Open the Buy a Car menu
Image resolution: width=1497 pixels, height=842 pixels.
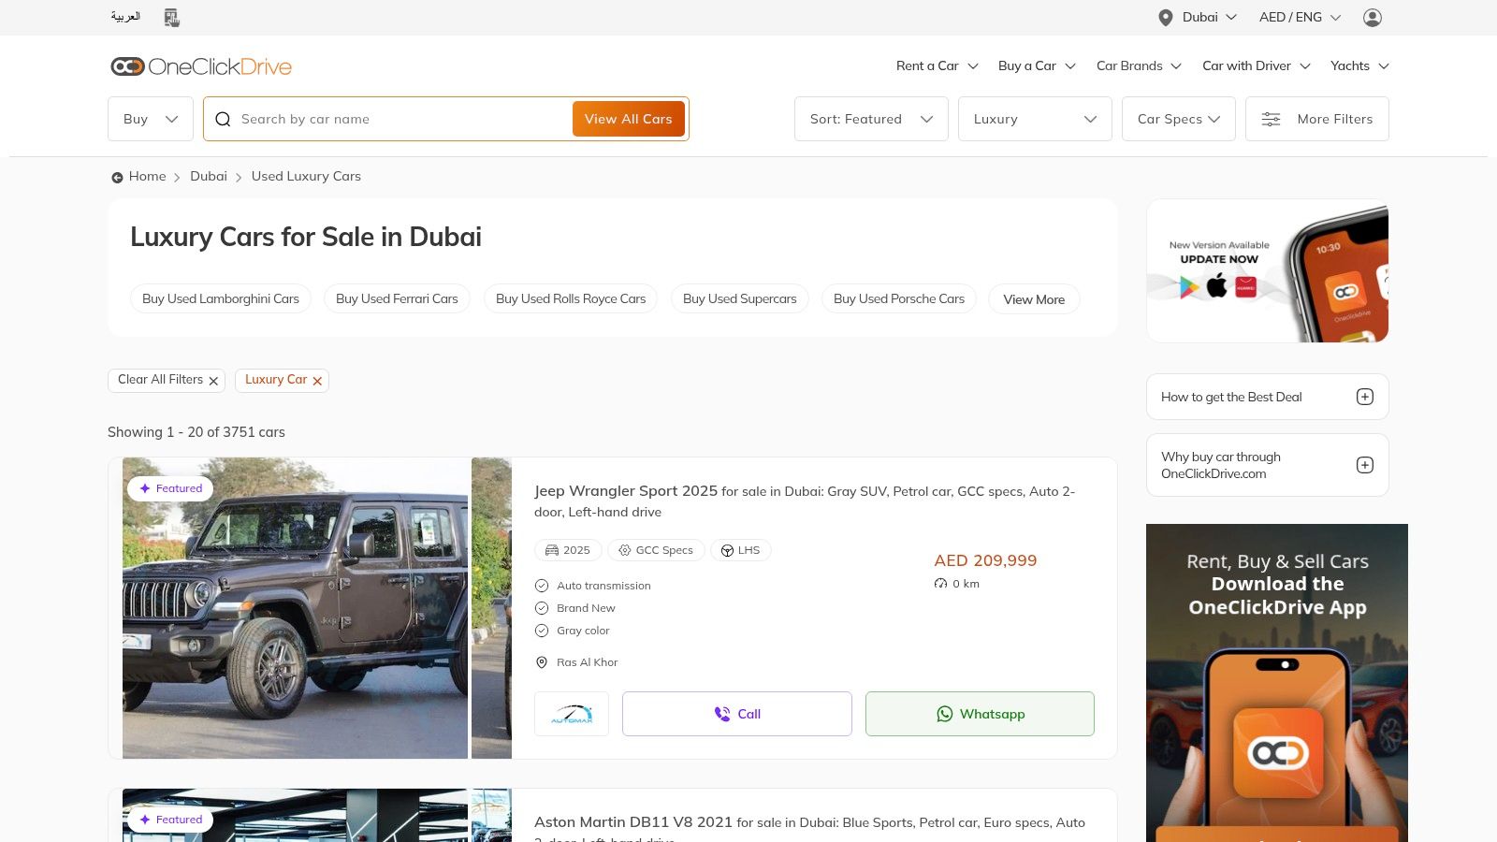(1038, 65)
